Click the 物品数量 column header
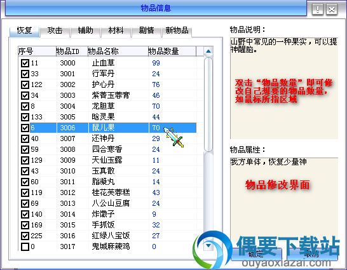Screen dimensions: 347x270 (x=172, y=51)
